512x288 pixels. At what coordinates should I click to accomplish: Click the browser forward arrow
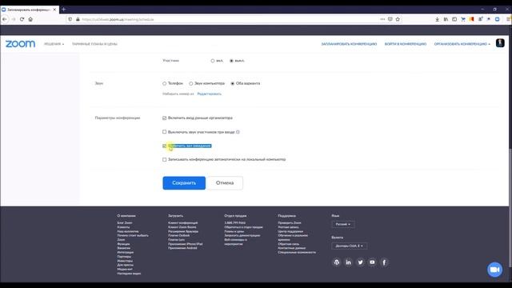click(14, 19)
